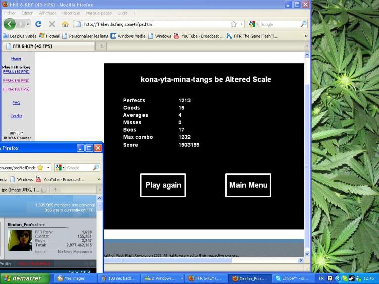
Task: Open new tab with the plus icon
Action: [x=101, y=46]
